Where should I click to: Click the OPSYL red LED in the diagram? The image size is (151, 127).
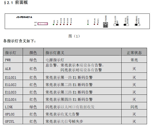pos(98,24)
